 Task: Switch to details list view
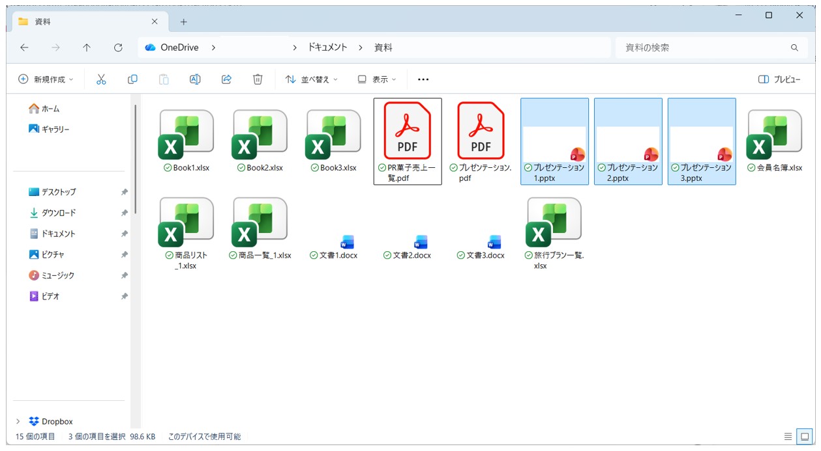click(788, 436)
